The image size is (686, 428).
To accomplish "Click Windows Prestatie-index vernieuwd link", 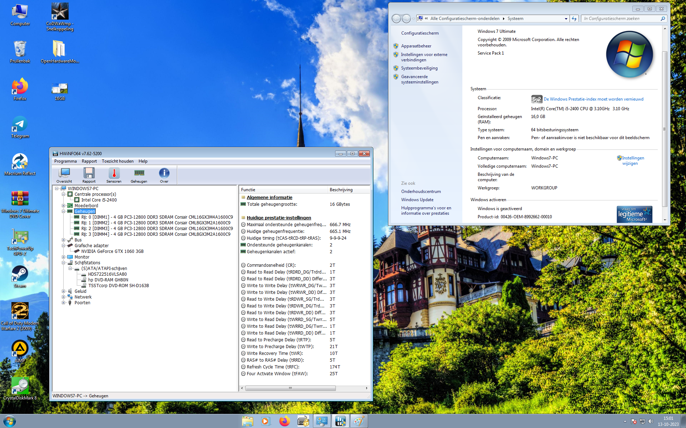I will (x=593, y=99).
